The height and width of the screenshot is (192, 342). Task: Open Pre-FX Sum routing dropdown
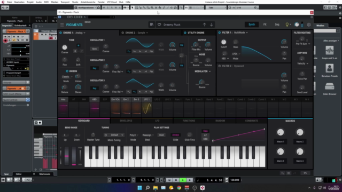click(303, 44)
